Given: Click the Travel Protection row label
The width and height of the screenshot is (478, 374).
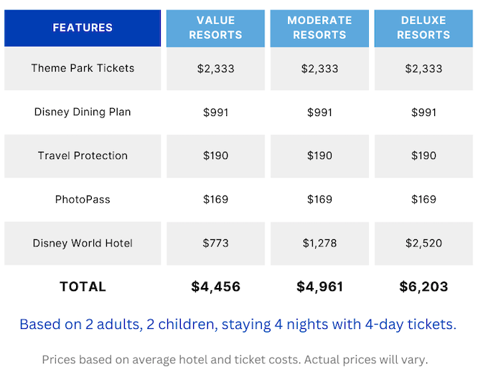Looking at the screenshot, I should tap(83, 156).
